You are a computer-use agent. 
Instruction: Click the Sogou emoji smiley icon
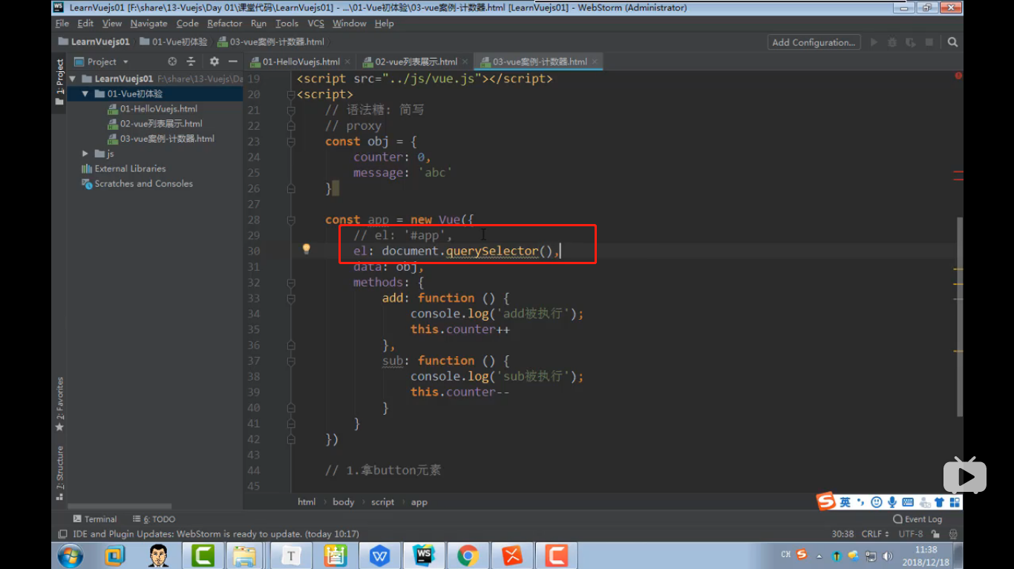[x=877, y=502]
